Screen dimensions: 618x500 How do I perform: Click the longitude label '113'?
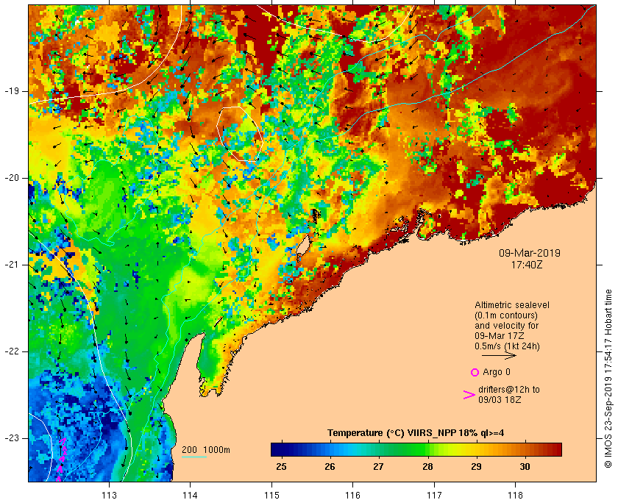tap(109, 495)
